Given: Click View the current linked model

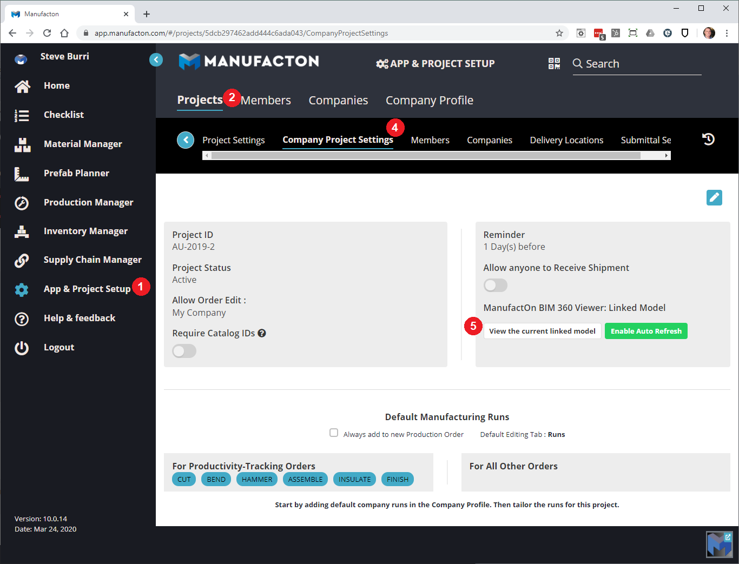Looking at the screenshot, I should coord(542,330).
